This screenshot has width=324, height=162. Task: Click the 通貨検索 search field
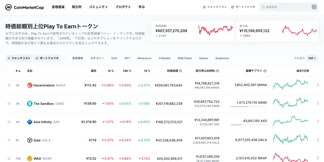289,7
